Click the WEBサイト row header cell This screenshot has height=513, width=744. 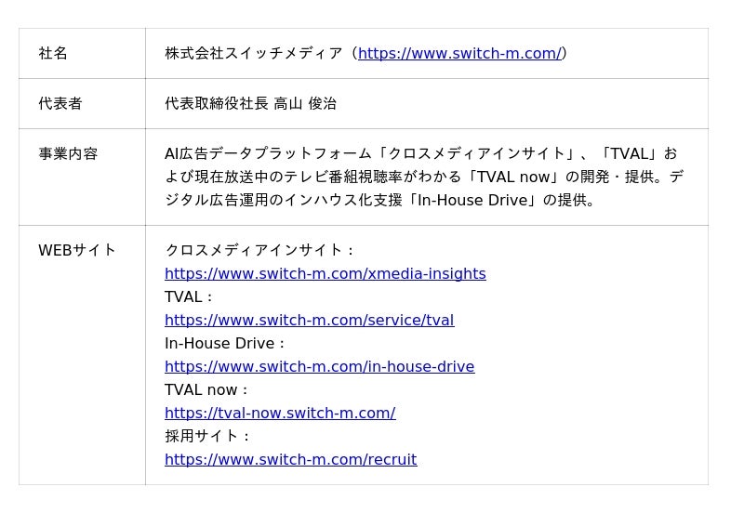click(x=82, y=355)
